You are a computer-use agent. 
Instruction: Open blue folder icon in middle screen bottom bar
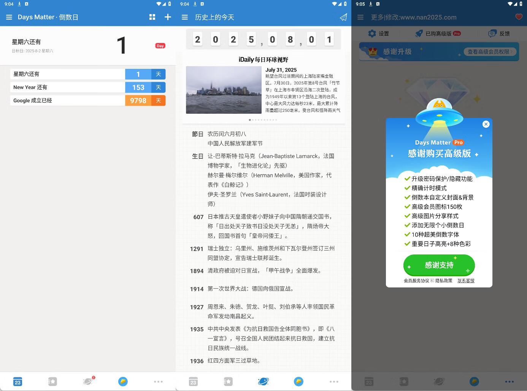pos(298,381)
